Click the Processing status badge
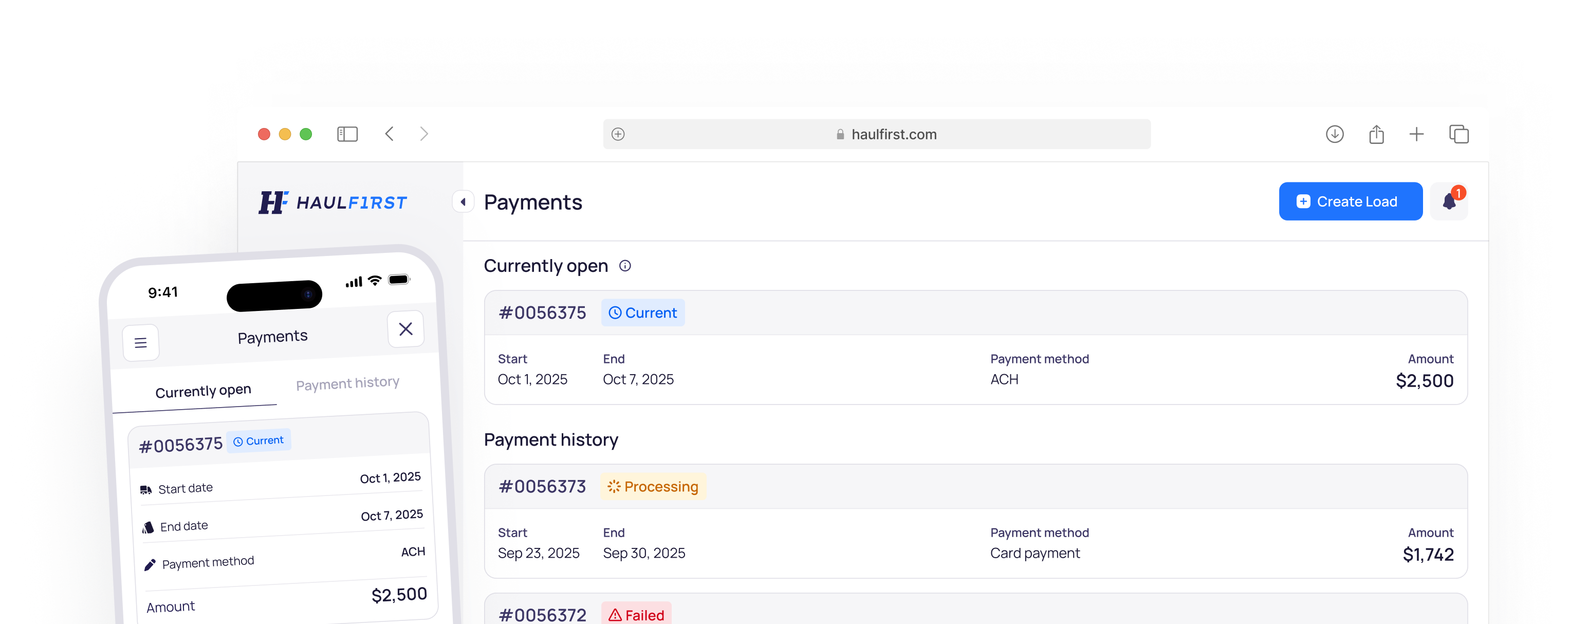The height and width of the screenshot is (624, 1588). [x=653, y=486]
